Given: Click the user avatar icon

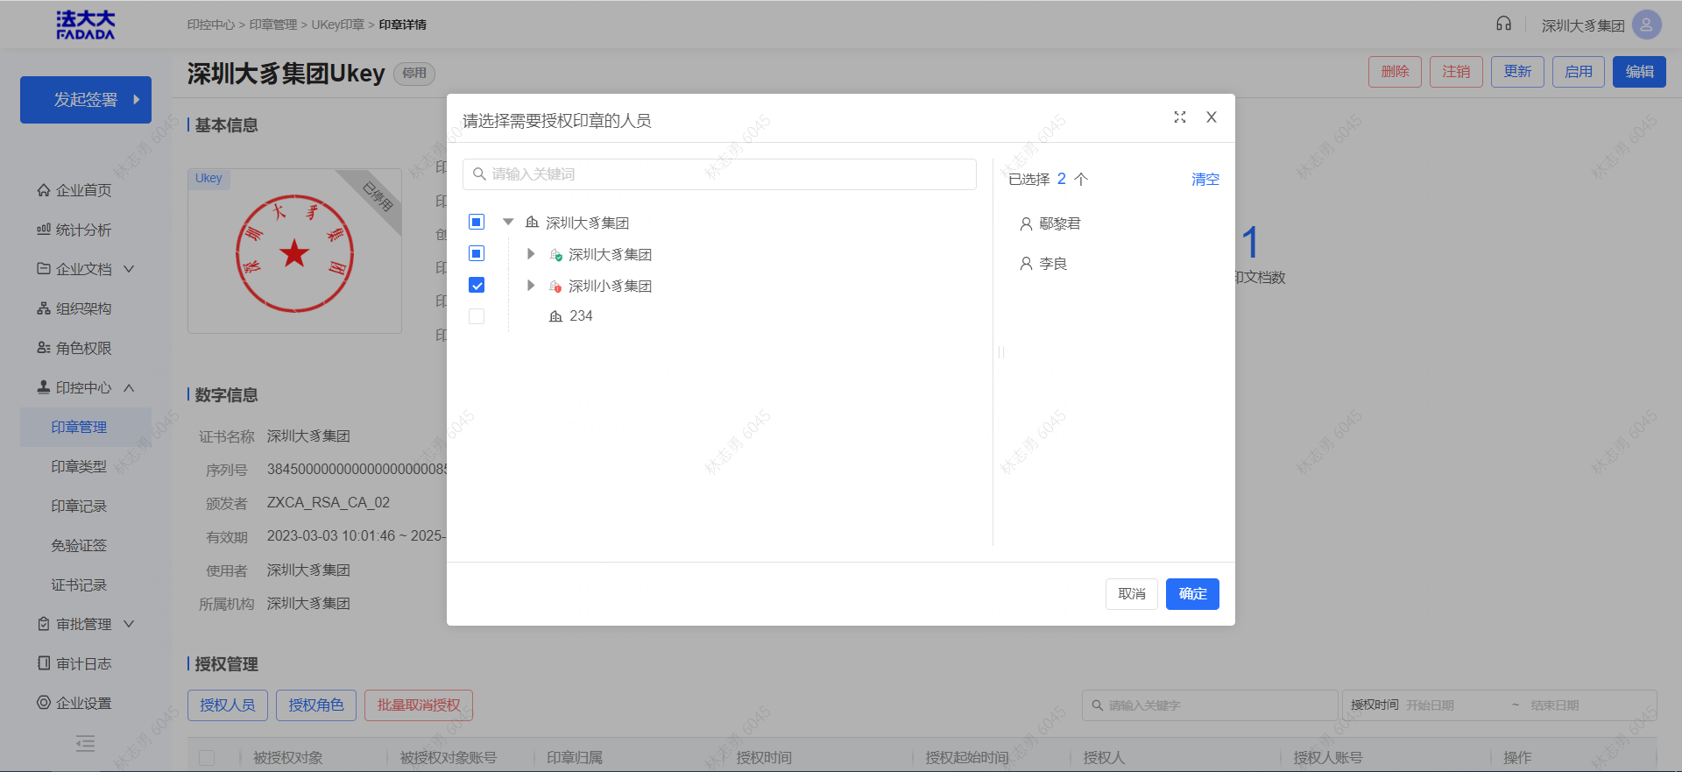Looking at the screenshot, I should (1646, 25).
